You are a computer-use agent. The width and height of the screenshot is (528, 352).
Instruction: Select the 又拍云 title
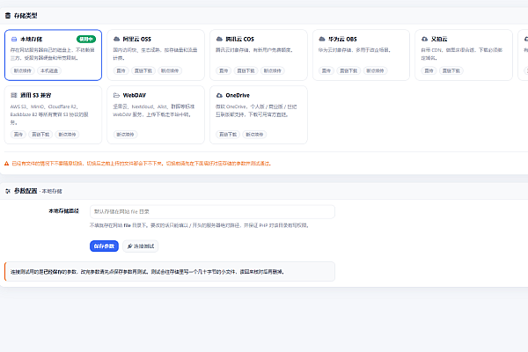point(439,39)
